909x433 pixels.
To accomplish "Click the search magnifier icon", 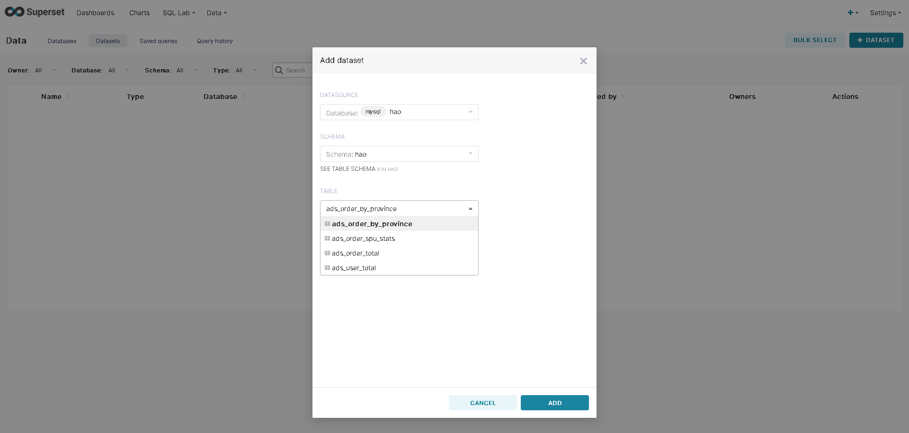I will (280, 70).
